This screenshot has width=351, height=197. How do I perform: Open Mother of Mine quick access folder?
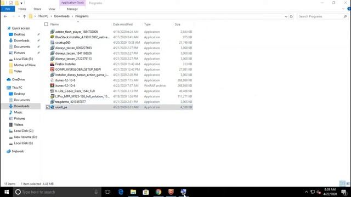[x=25, y=65]
